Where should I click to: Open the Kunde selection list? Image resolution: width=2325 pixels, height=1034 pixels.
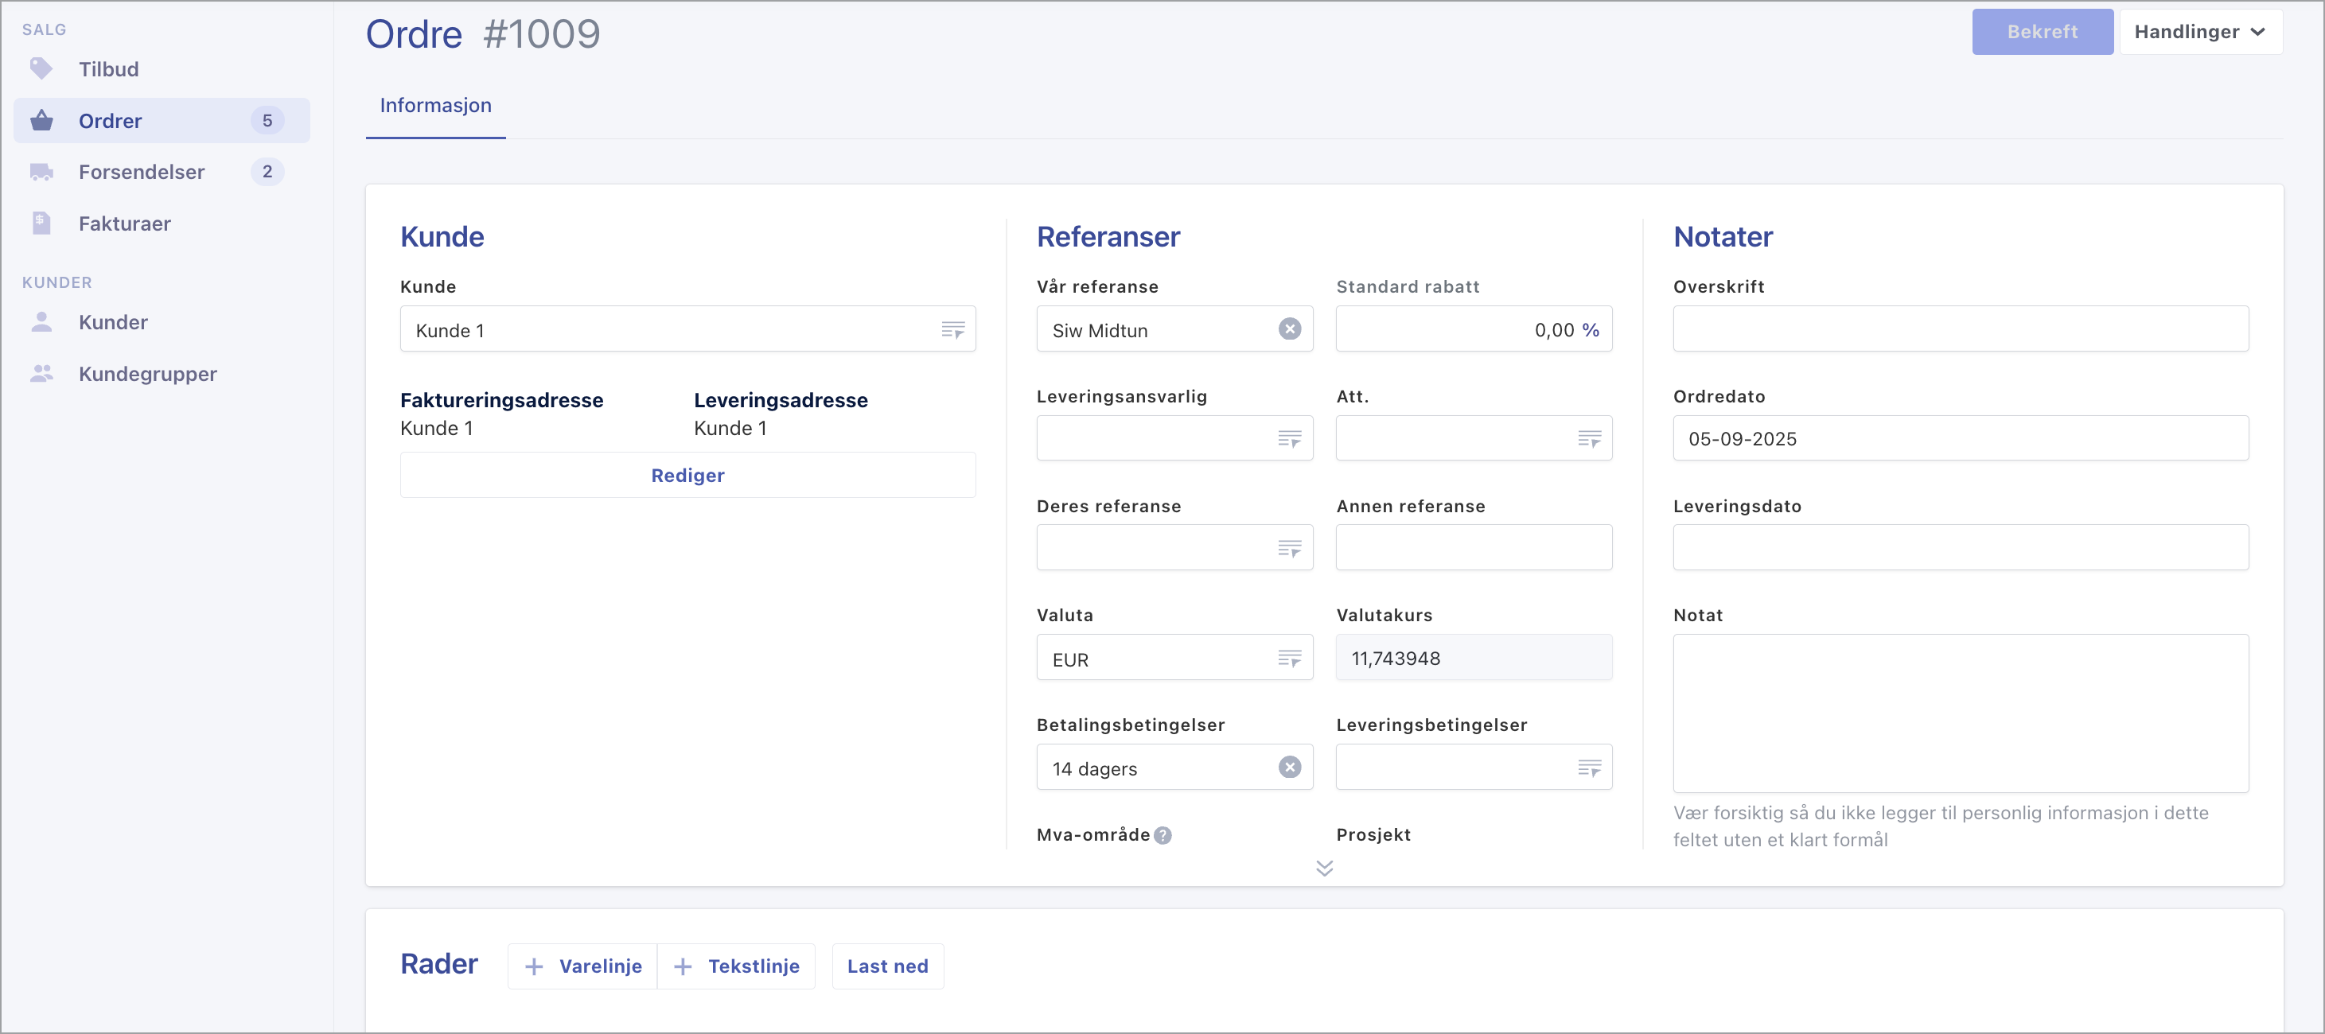click(x=953, y=330)
